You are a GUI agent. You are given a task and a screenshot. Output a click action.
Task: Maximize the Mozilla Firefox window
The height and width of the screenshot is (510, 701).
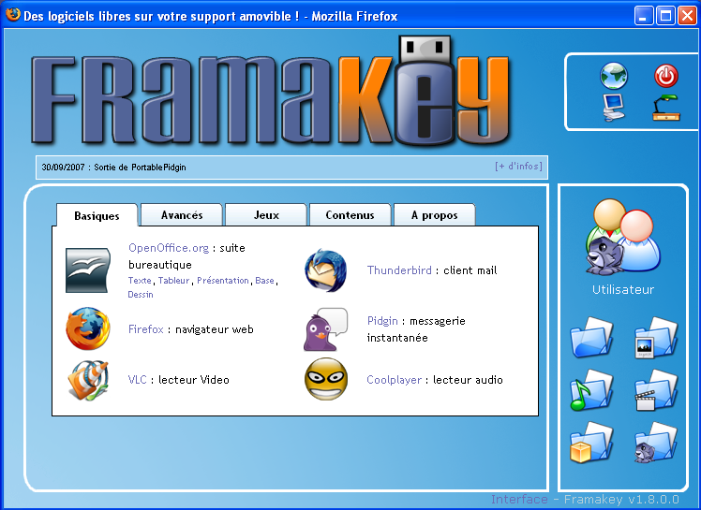click(x=665, y=16)
